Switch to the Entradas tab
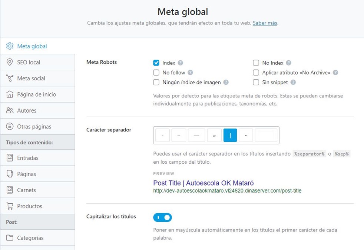 point(28,158)
